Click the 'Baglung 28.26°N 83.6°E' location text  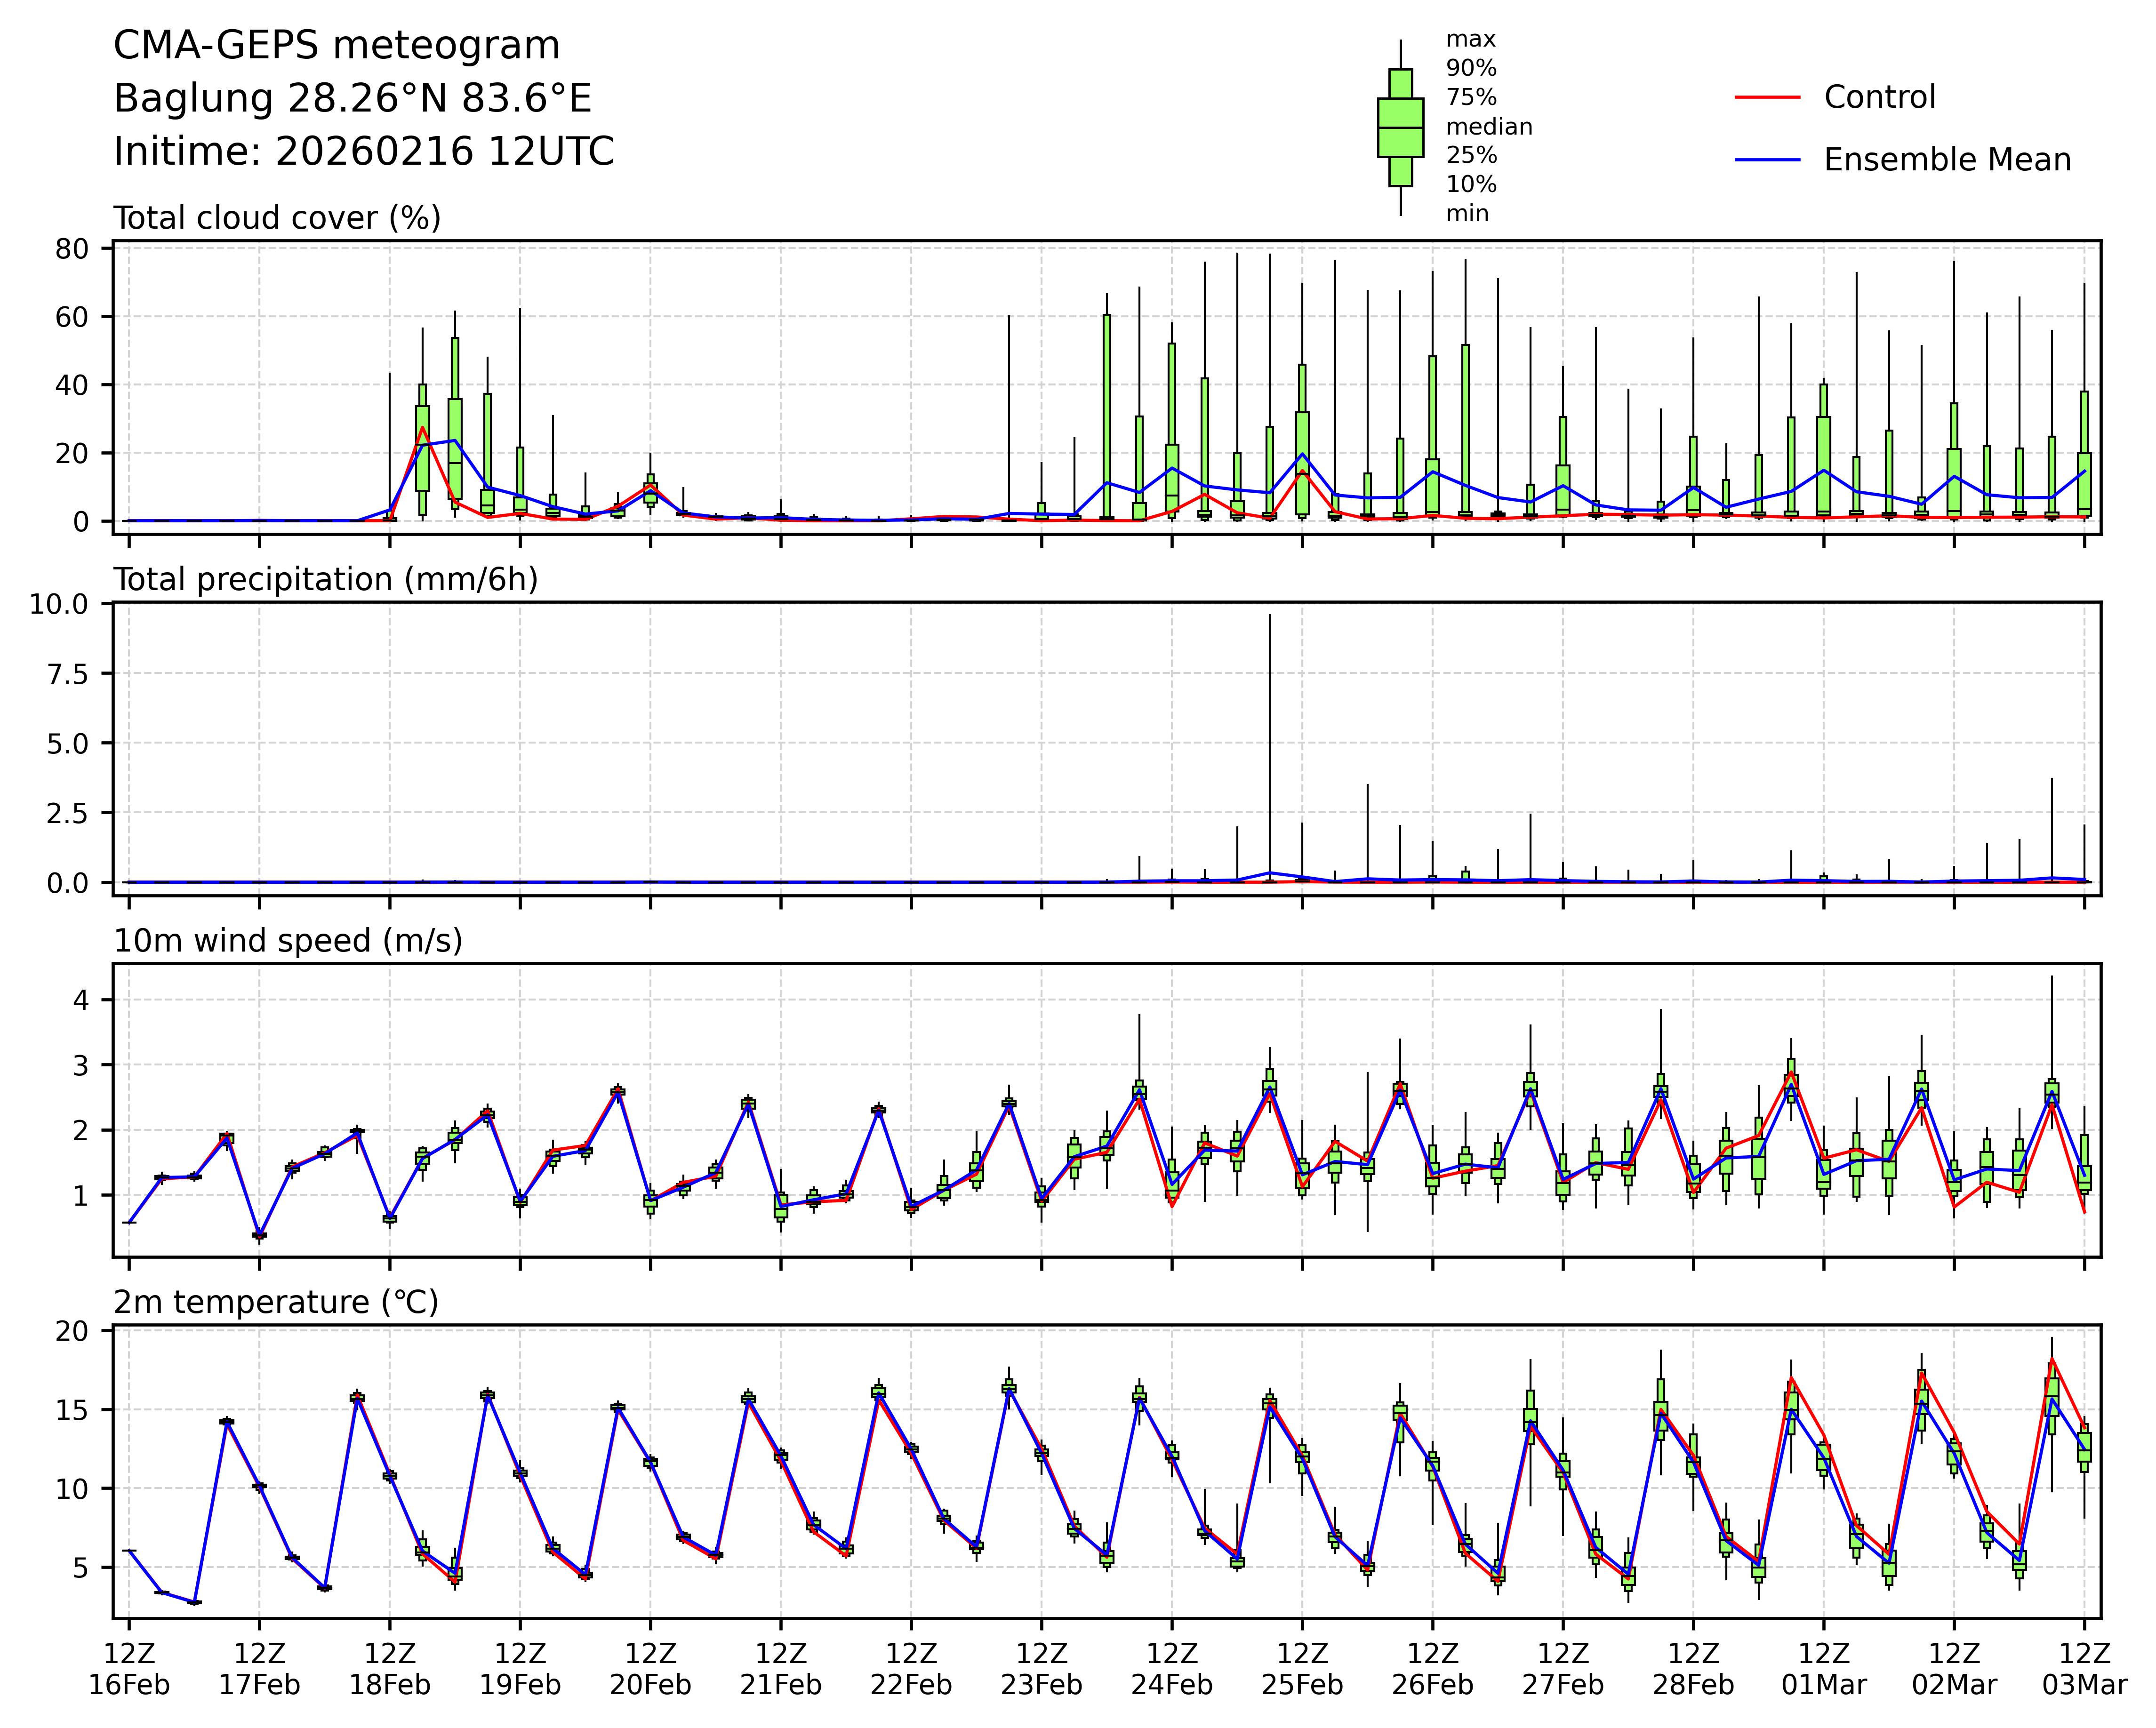click(x=352, y=99)
